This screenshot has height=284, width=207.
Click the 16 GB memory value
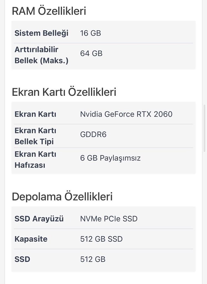(90, 33)
